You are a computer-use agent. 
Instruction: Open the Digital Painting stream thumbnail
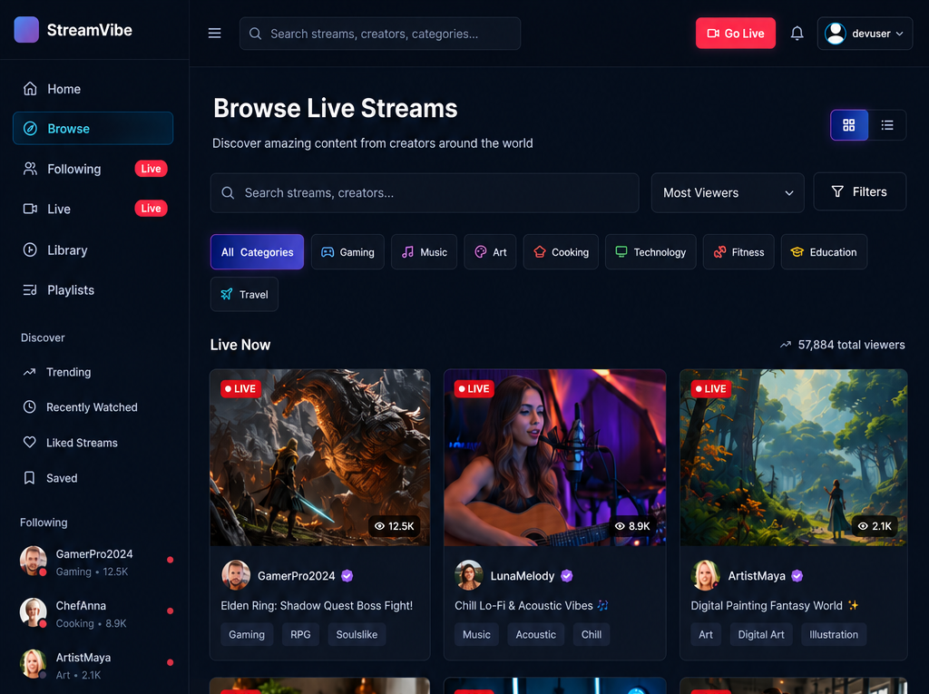coord(793,457)
